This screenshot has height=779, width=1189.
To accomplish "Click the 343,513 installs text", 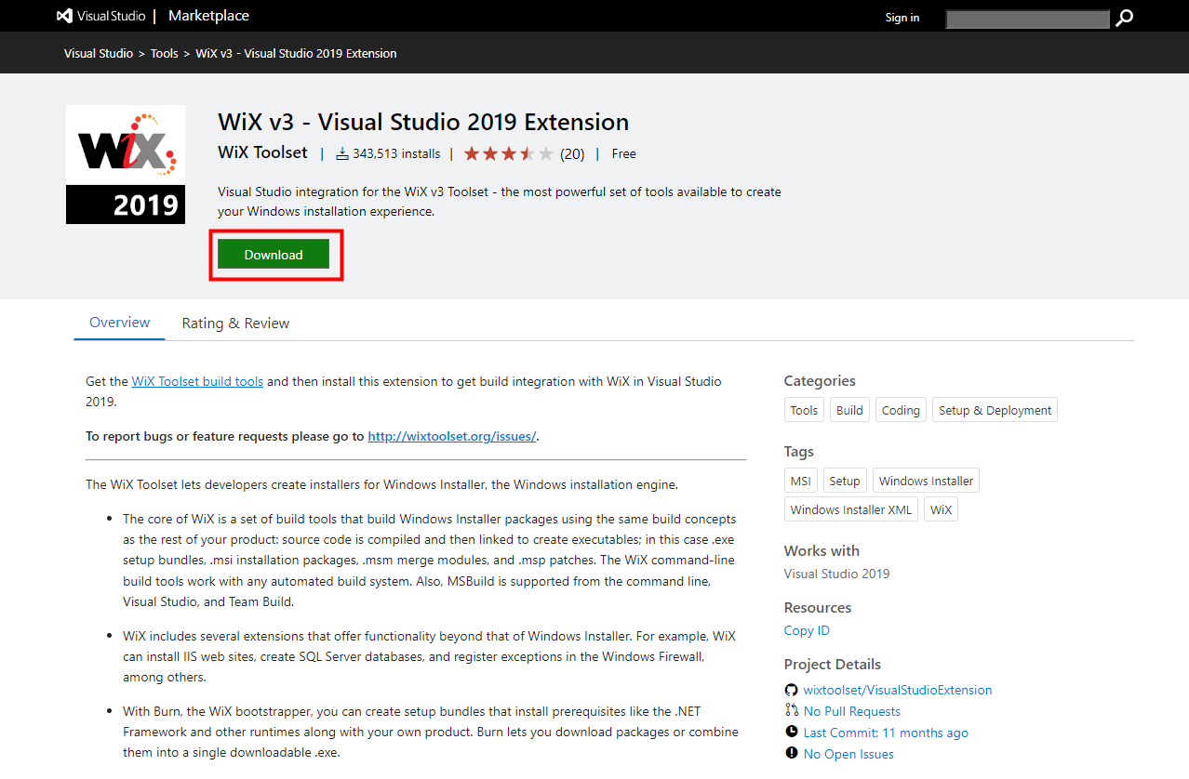I will click(x=396, y=153).
